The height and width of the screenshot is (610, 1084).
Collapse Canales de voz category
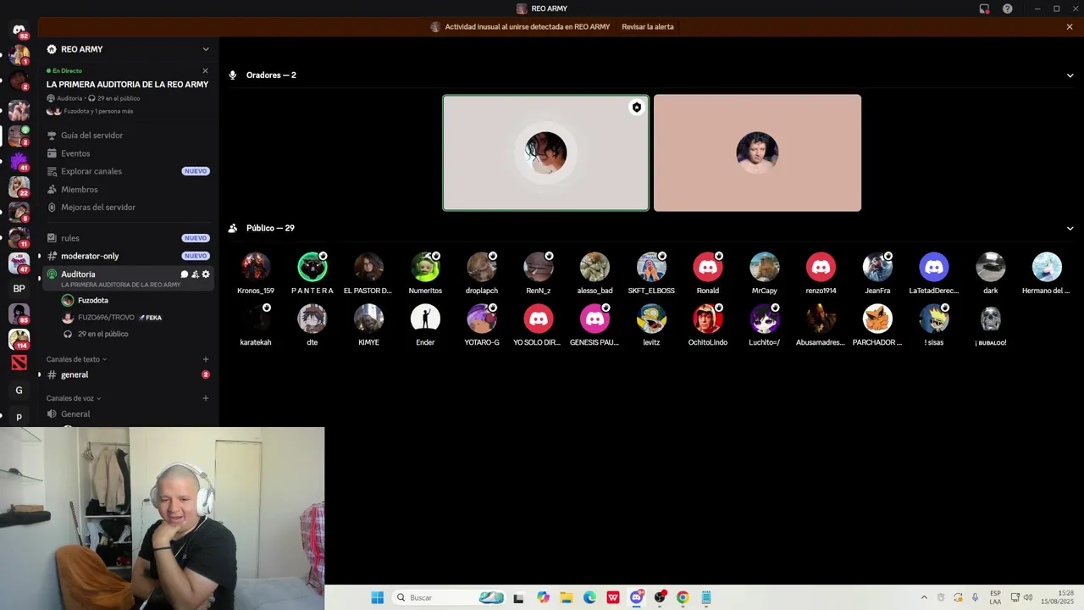point(74,398)
